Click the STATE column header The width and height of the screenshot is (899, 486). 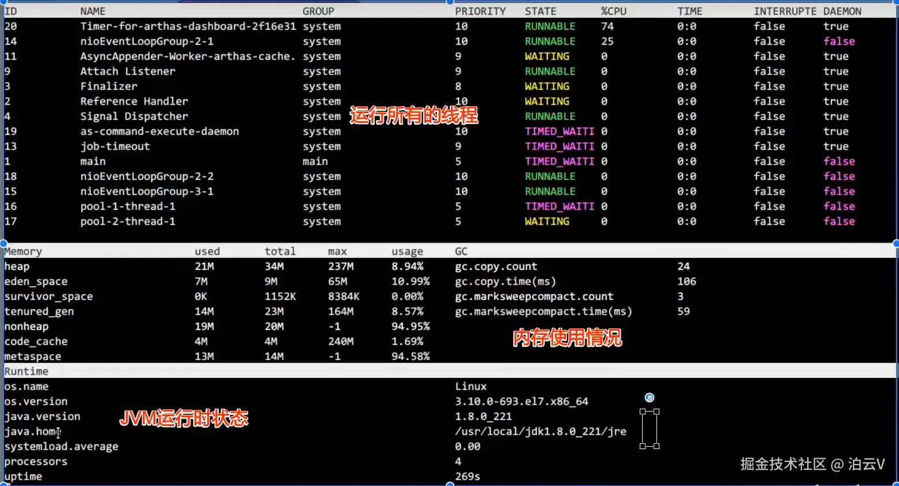[540, 11]
